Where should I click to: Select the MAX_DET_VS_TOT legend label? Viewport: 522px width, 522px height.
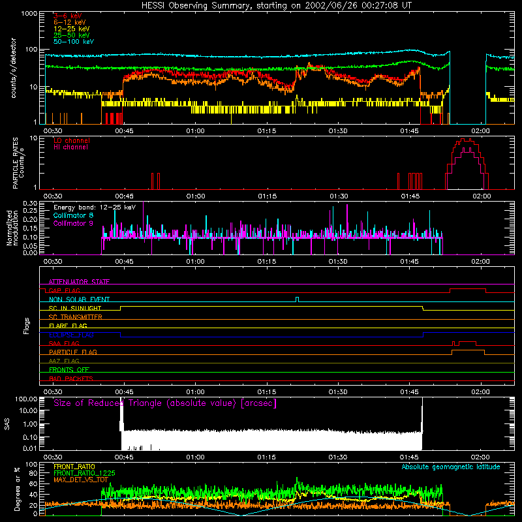pos(81,480)
